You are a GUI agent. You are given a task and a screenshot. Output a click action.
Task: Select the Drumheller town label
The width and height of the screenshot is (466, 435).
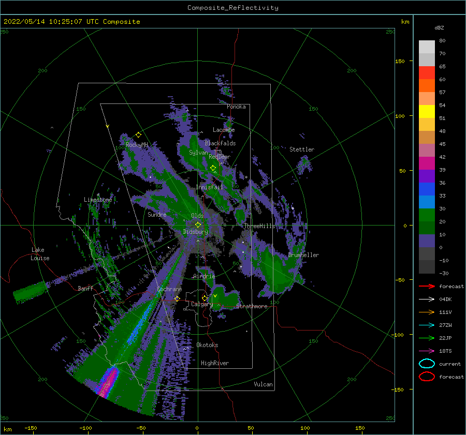click(x=303, y=255)
